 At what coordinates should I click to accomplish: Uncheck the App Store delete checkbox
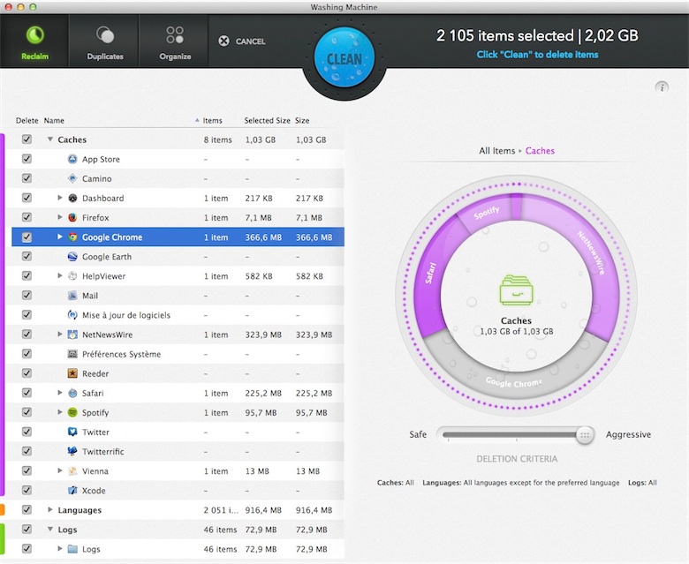26,159
